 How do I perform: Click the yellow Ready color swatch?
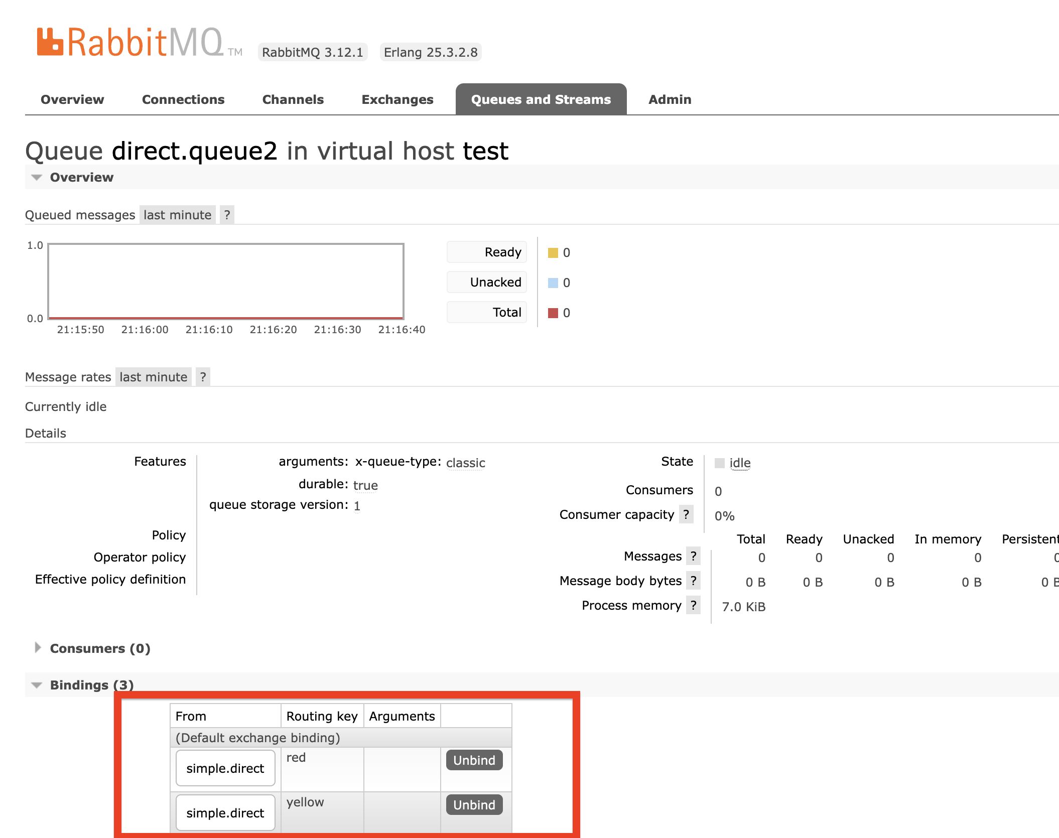pyautogui.click(x=553, y=252)
